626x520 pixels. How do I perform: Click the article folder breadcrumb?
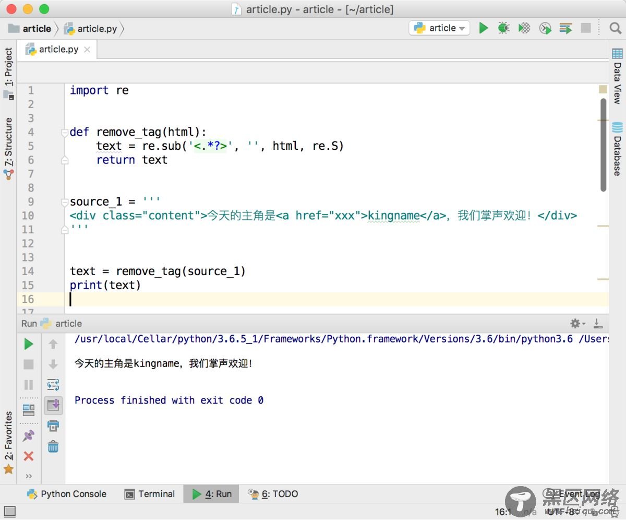pyautogui.click(x=30, y=29)
